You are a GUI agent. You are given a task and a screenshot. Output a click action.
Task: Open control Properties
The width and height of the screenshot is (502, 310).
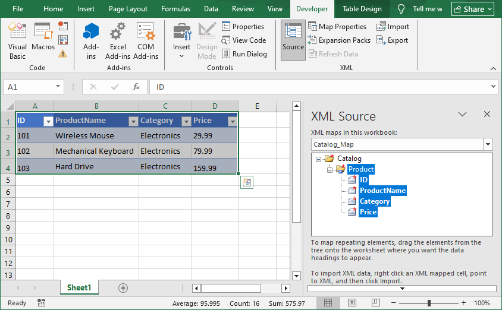click(x=243, y=27)
